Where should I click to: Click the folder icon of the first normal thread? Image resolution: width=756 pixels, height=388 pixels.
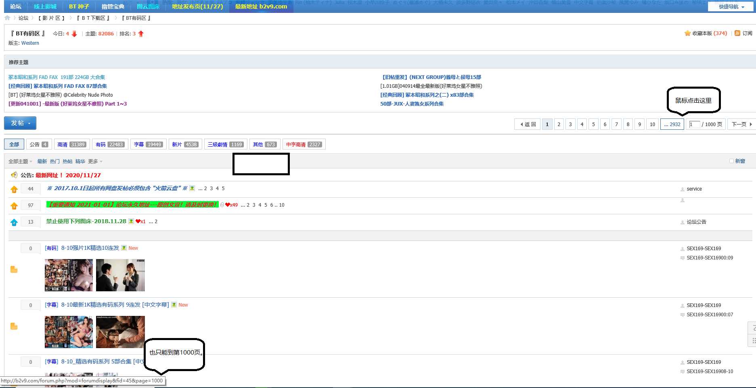(14, 270)
